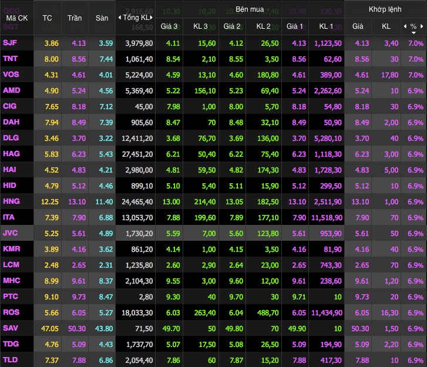427x367 pixels.
Task: Click left arrow beside Tổng KL header
Action: [x=120, y=18]
